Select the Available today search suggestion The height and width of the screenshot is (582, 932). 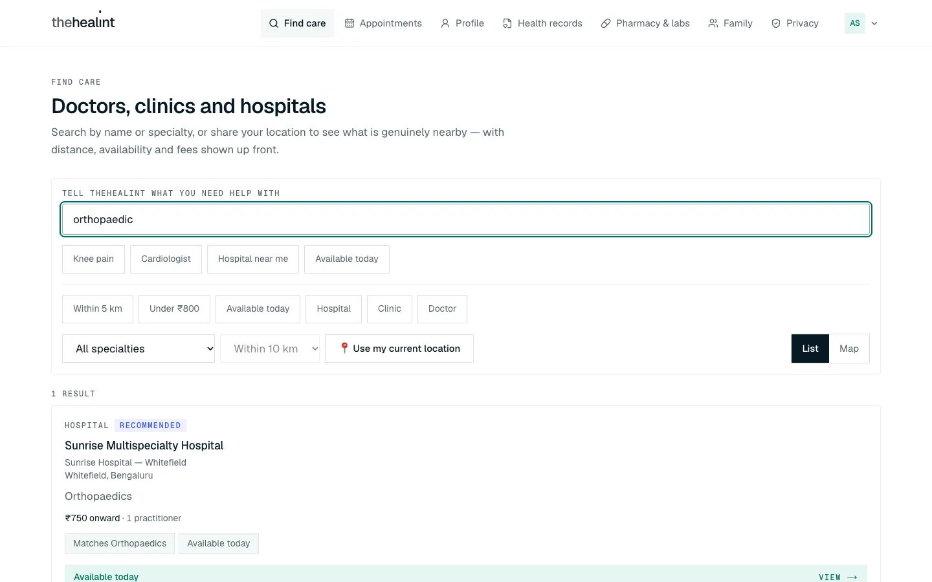[x=347, y=259]
